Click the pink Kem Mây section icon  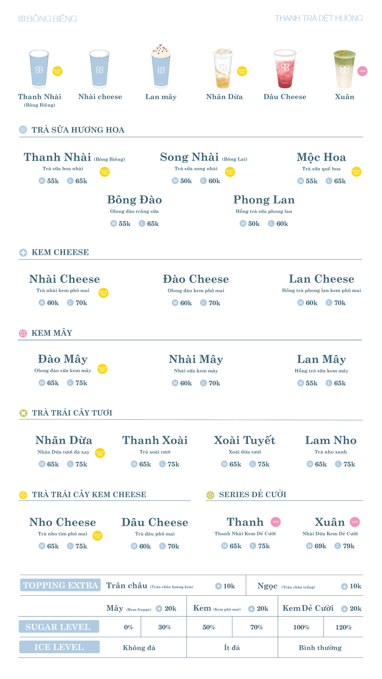(x=23, y=333)
